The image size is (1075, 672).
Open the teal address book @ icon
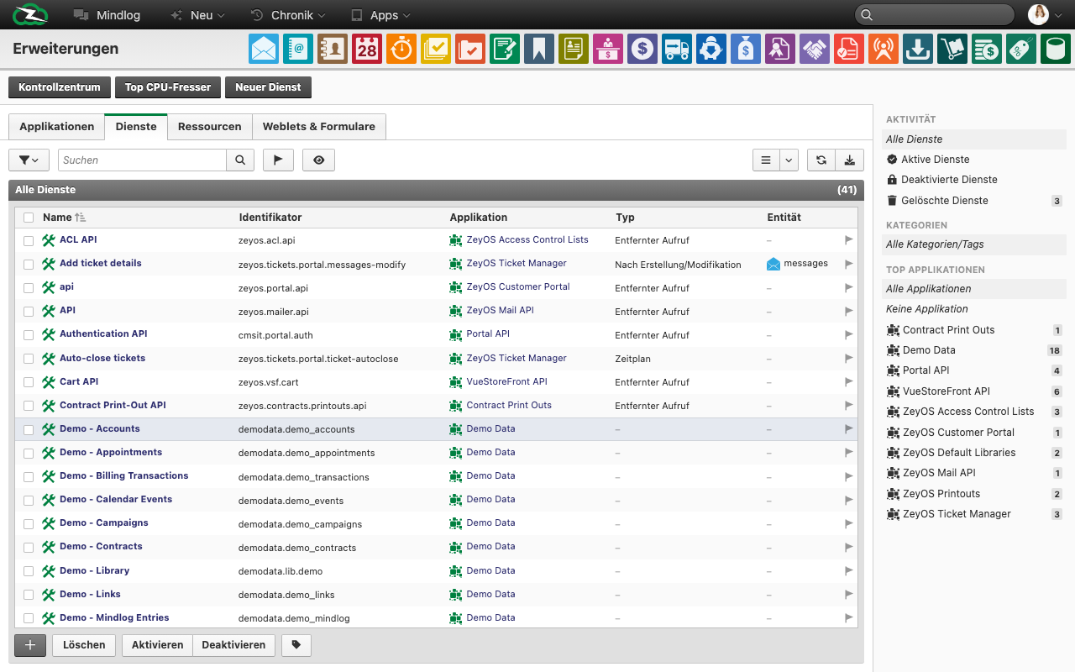(298, 49)
